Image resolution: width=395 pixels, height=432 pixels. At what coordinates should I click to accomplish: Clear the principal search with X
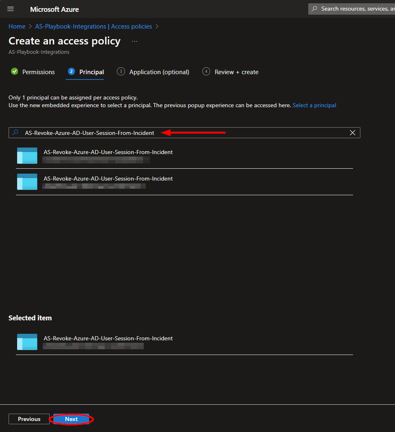(x=352, y=133)
